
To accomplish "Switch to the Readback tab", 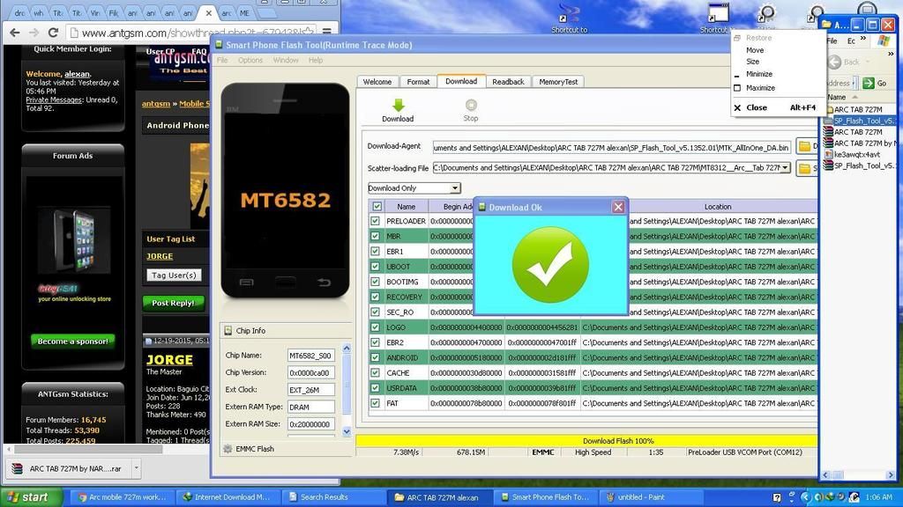I will point(508,82).
